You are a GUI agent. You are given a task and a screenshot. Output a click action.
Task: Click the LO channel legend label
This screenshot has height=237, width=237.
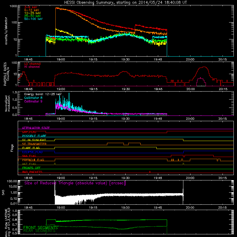click(32, 64)
